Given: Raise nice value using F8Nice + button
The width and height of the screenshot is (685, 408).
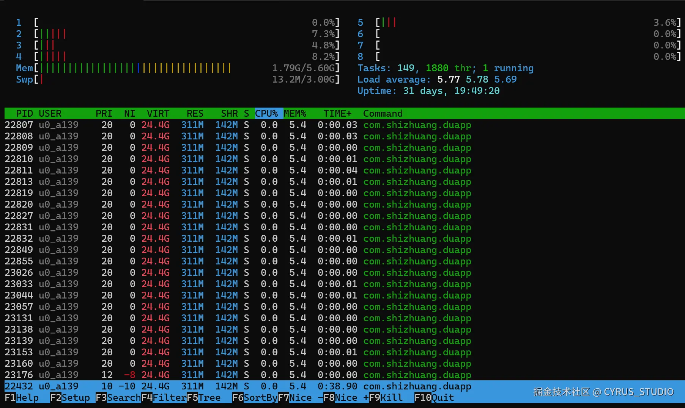Looking at the screenshot, I should pyautogui.click(x=346, y=397).
